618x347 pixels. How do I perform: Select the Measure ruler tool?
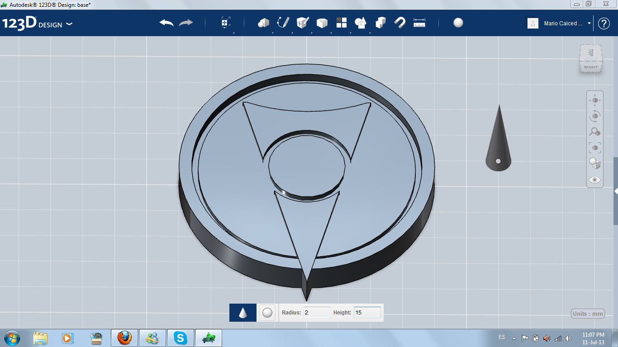(419, 23)
